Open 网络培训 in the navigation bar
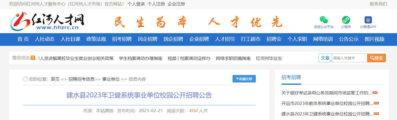The image size is (397, 120). [x=323, y=39]
